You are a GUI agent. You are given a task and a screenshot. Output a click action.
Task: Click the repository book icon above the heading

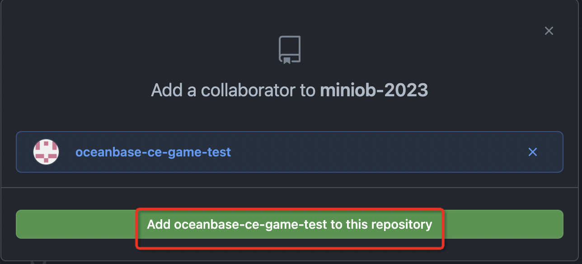[290, 50]
